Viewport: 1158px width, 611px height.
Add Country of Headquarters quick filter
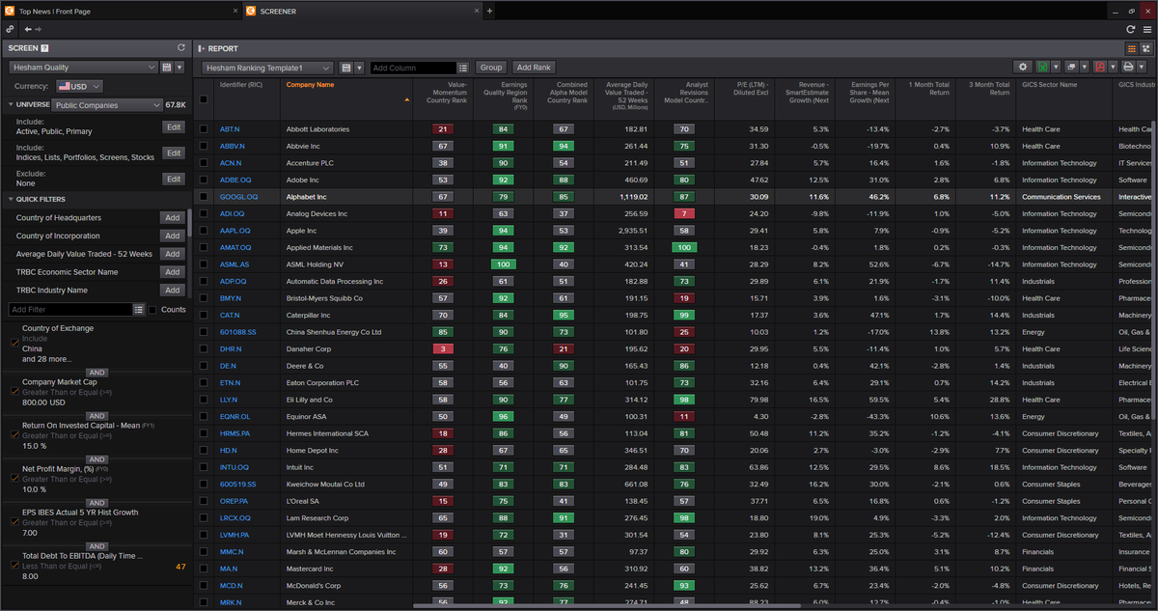[174, 217]
